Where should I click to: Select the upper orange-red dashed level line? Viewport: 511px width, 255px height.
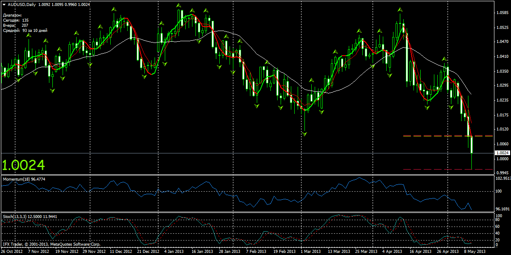click(448, 136)
